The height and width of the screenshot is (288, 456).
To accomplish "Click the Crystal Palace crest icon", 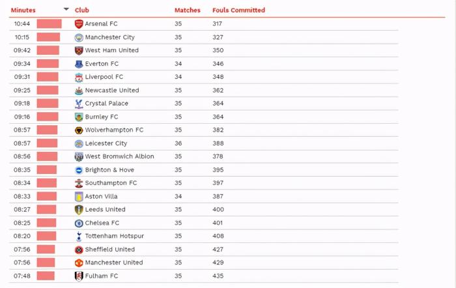I will point(79,104).
